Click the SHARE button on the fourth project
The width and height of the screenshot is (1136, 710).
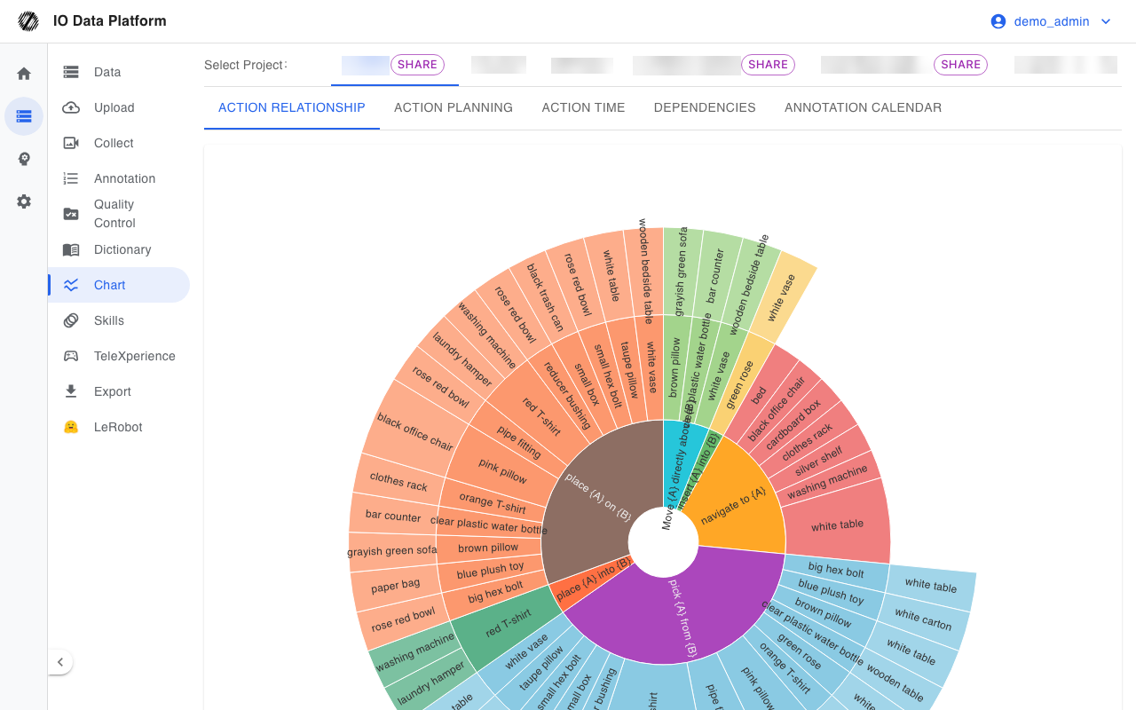tap(768, 65)
